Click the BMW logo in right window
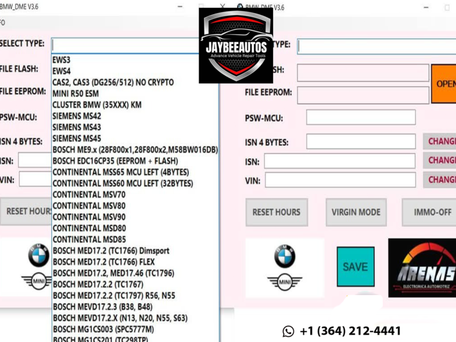This screenshot has width=456, height=342. point(284,257)
